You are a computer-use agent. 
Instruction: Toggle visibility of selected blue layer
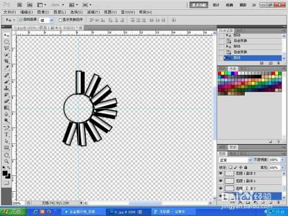(221, 196)
